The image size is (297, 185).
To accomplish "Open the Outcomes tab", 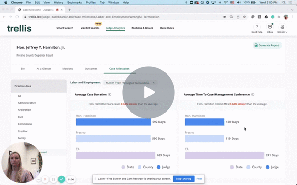I will [91, 69].
